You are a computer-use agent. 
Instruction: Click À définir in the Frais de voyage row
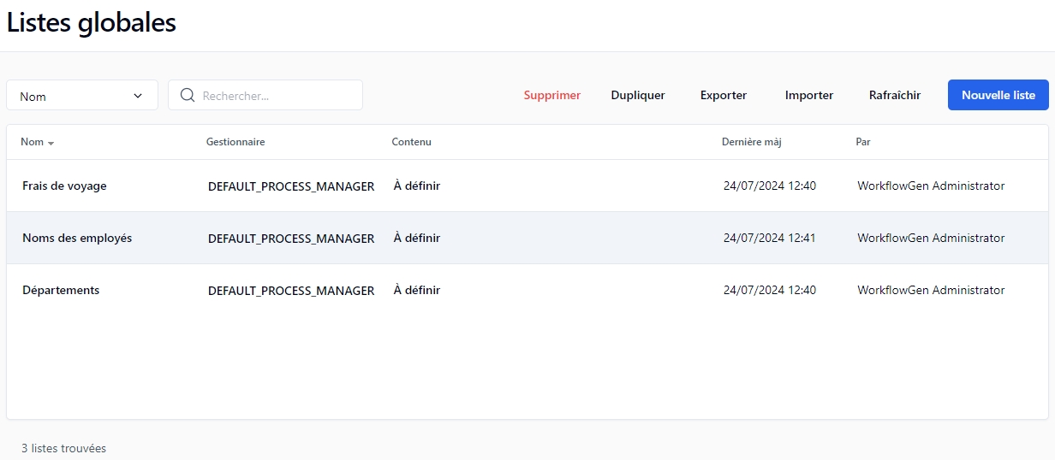[417, 186]
